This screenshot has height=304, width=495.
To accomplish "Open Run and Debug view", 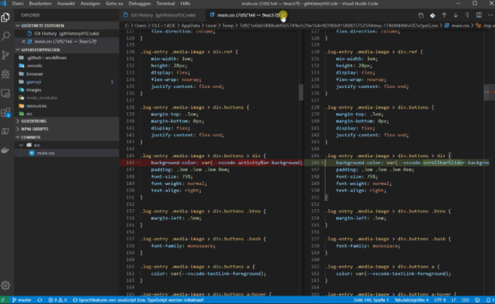I will [7, 73].
